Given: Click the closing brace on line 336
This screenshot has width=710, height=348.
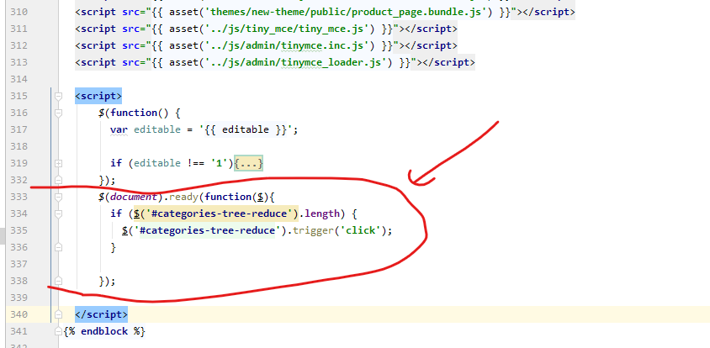Looking at the screenshot, I should 114,247.
